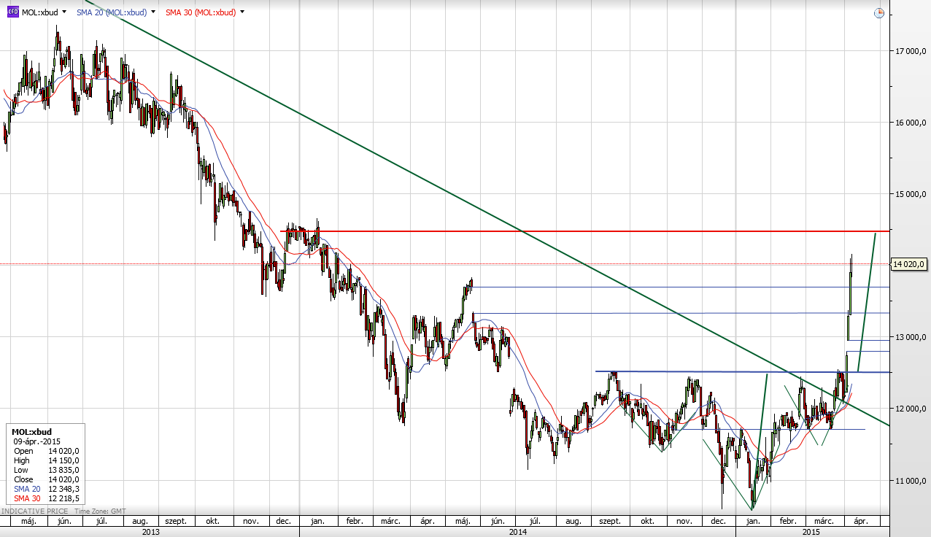
Task: Click the date 09-ápr.-2015 in info box
Action: [x=36, y=441]
